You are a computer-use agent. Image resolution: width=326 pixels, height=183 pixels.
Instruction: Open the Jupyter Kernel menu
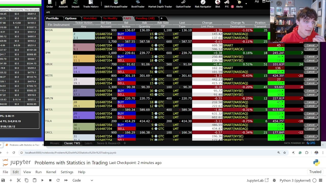(51, 172)
